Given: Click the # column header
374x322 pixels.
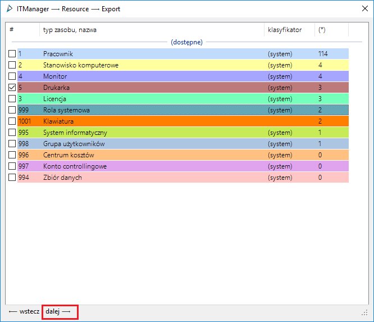Looking at the screenshot, I should (x=22, y=30).
